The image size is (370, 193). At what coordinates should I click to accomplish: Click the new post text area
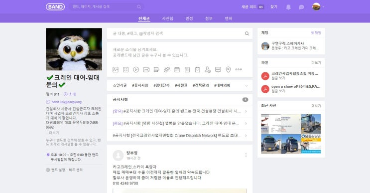[180, 52]
